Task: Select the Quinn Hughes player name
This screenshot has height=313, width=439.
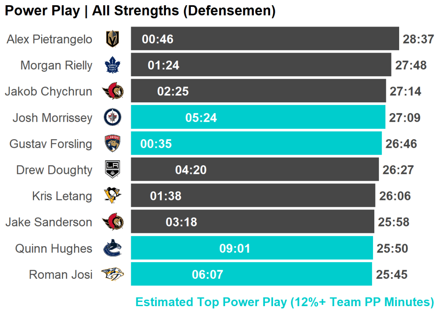Action: point(54,248)
